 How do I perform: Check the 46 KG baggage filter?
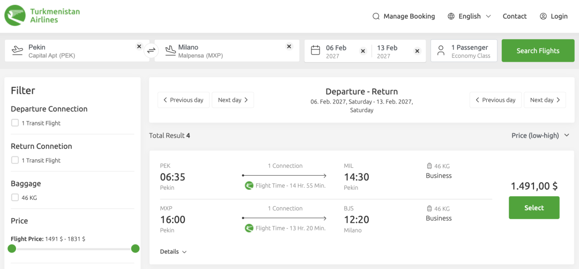15,197
